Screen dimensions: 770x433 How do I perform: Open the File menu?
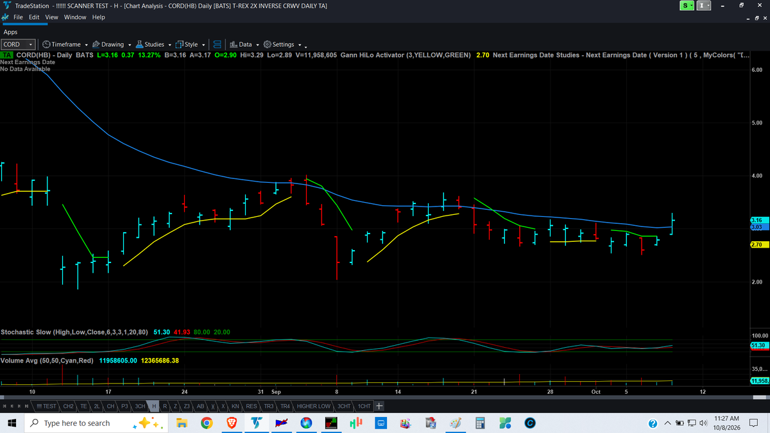pyautogui.click(x=18, y=17)
